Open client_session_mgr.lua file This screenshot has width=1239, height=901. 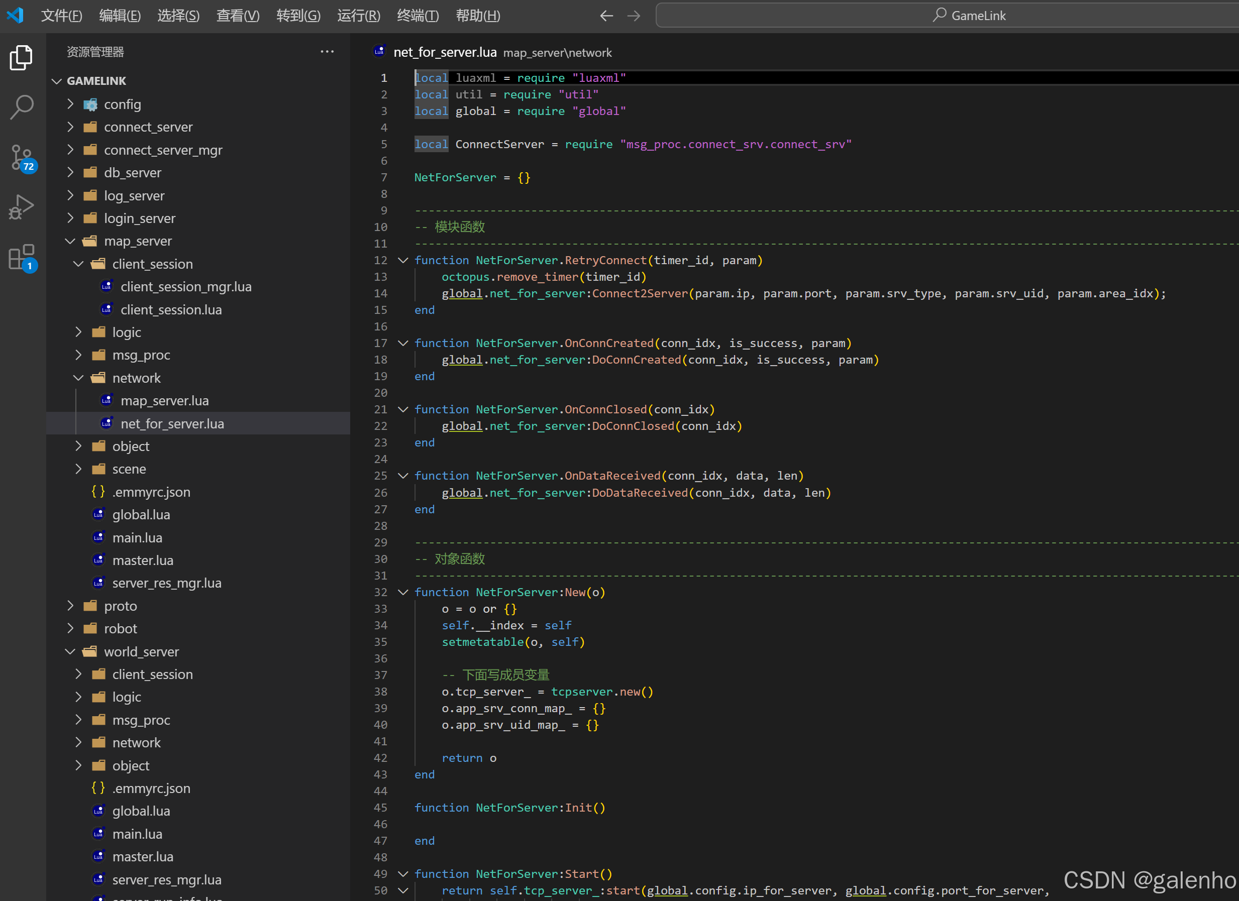coord(186,287)
